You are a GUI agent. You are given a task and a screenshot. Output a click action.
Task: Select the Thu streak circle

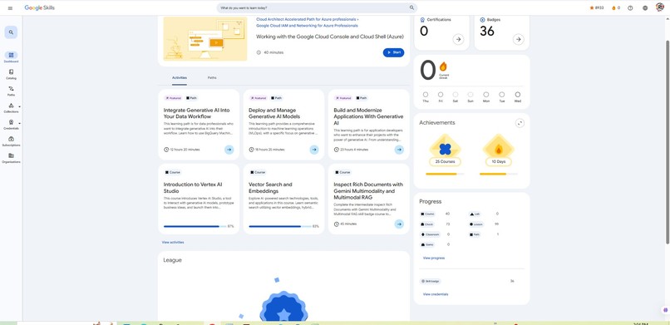click(426, 95)
